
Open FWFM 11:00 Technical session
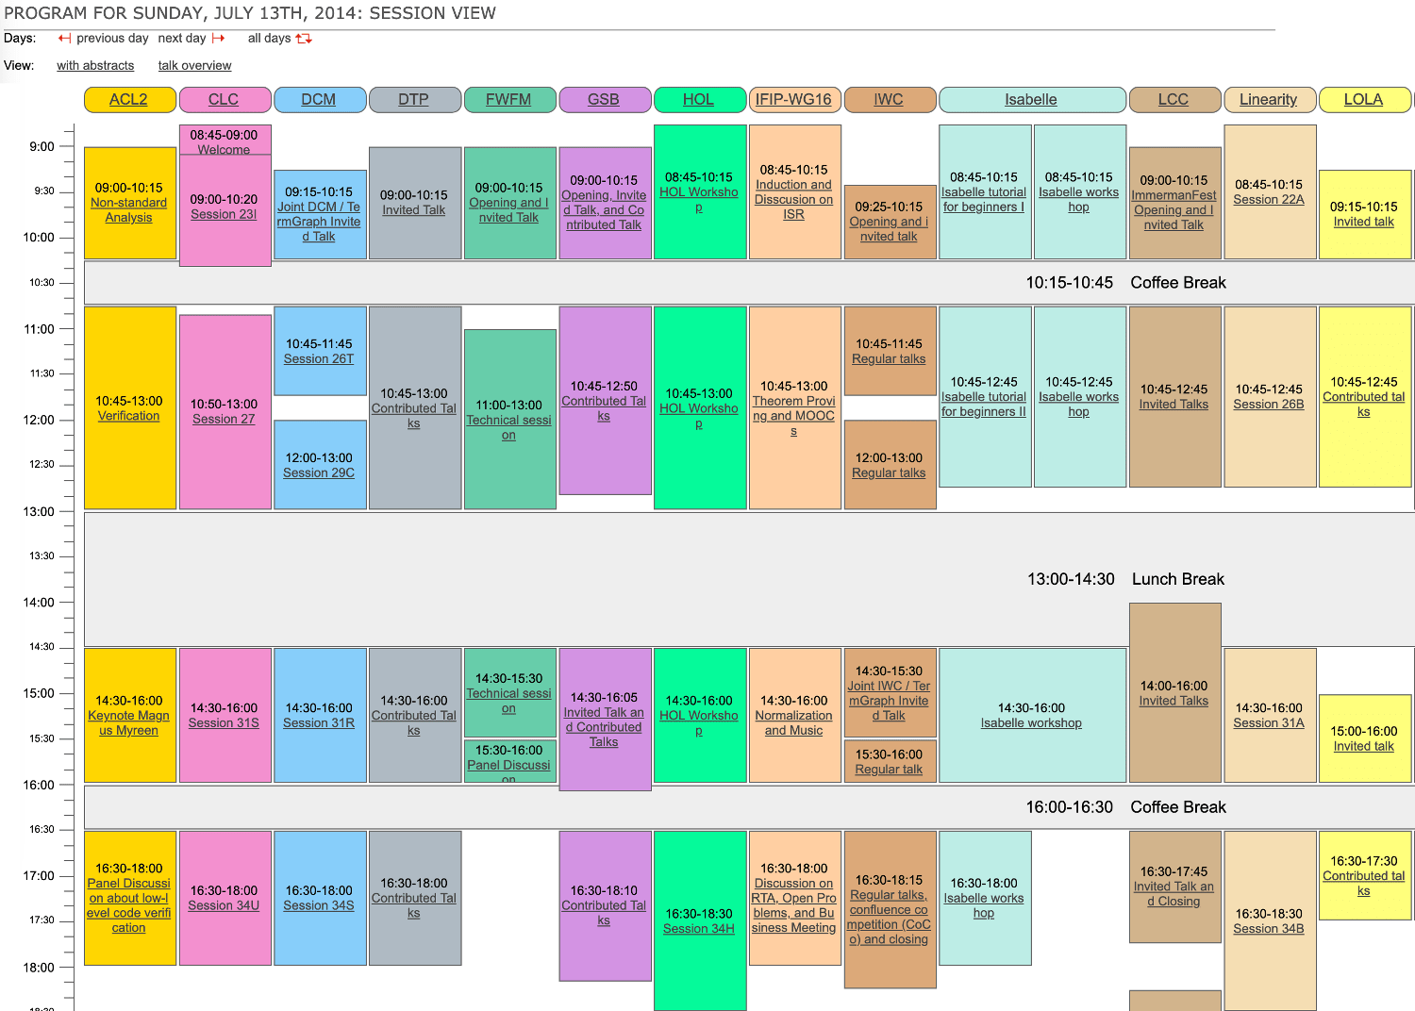[508, 427]
